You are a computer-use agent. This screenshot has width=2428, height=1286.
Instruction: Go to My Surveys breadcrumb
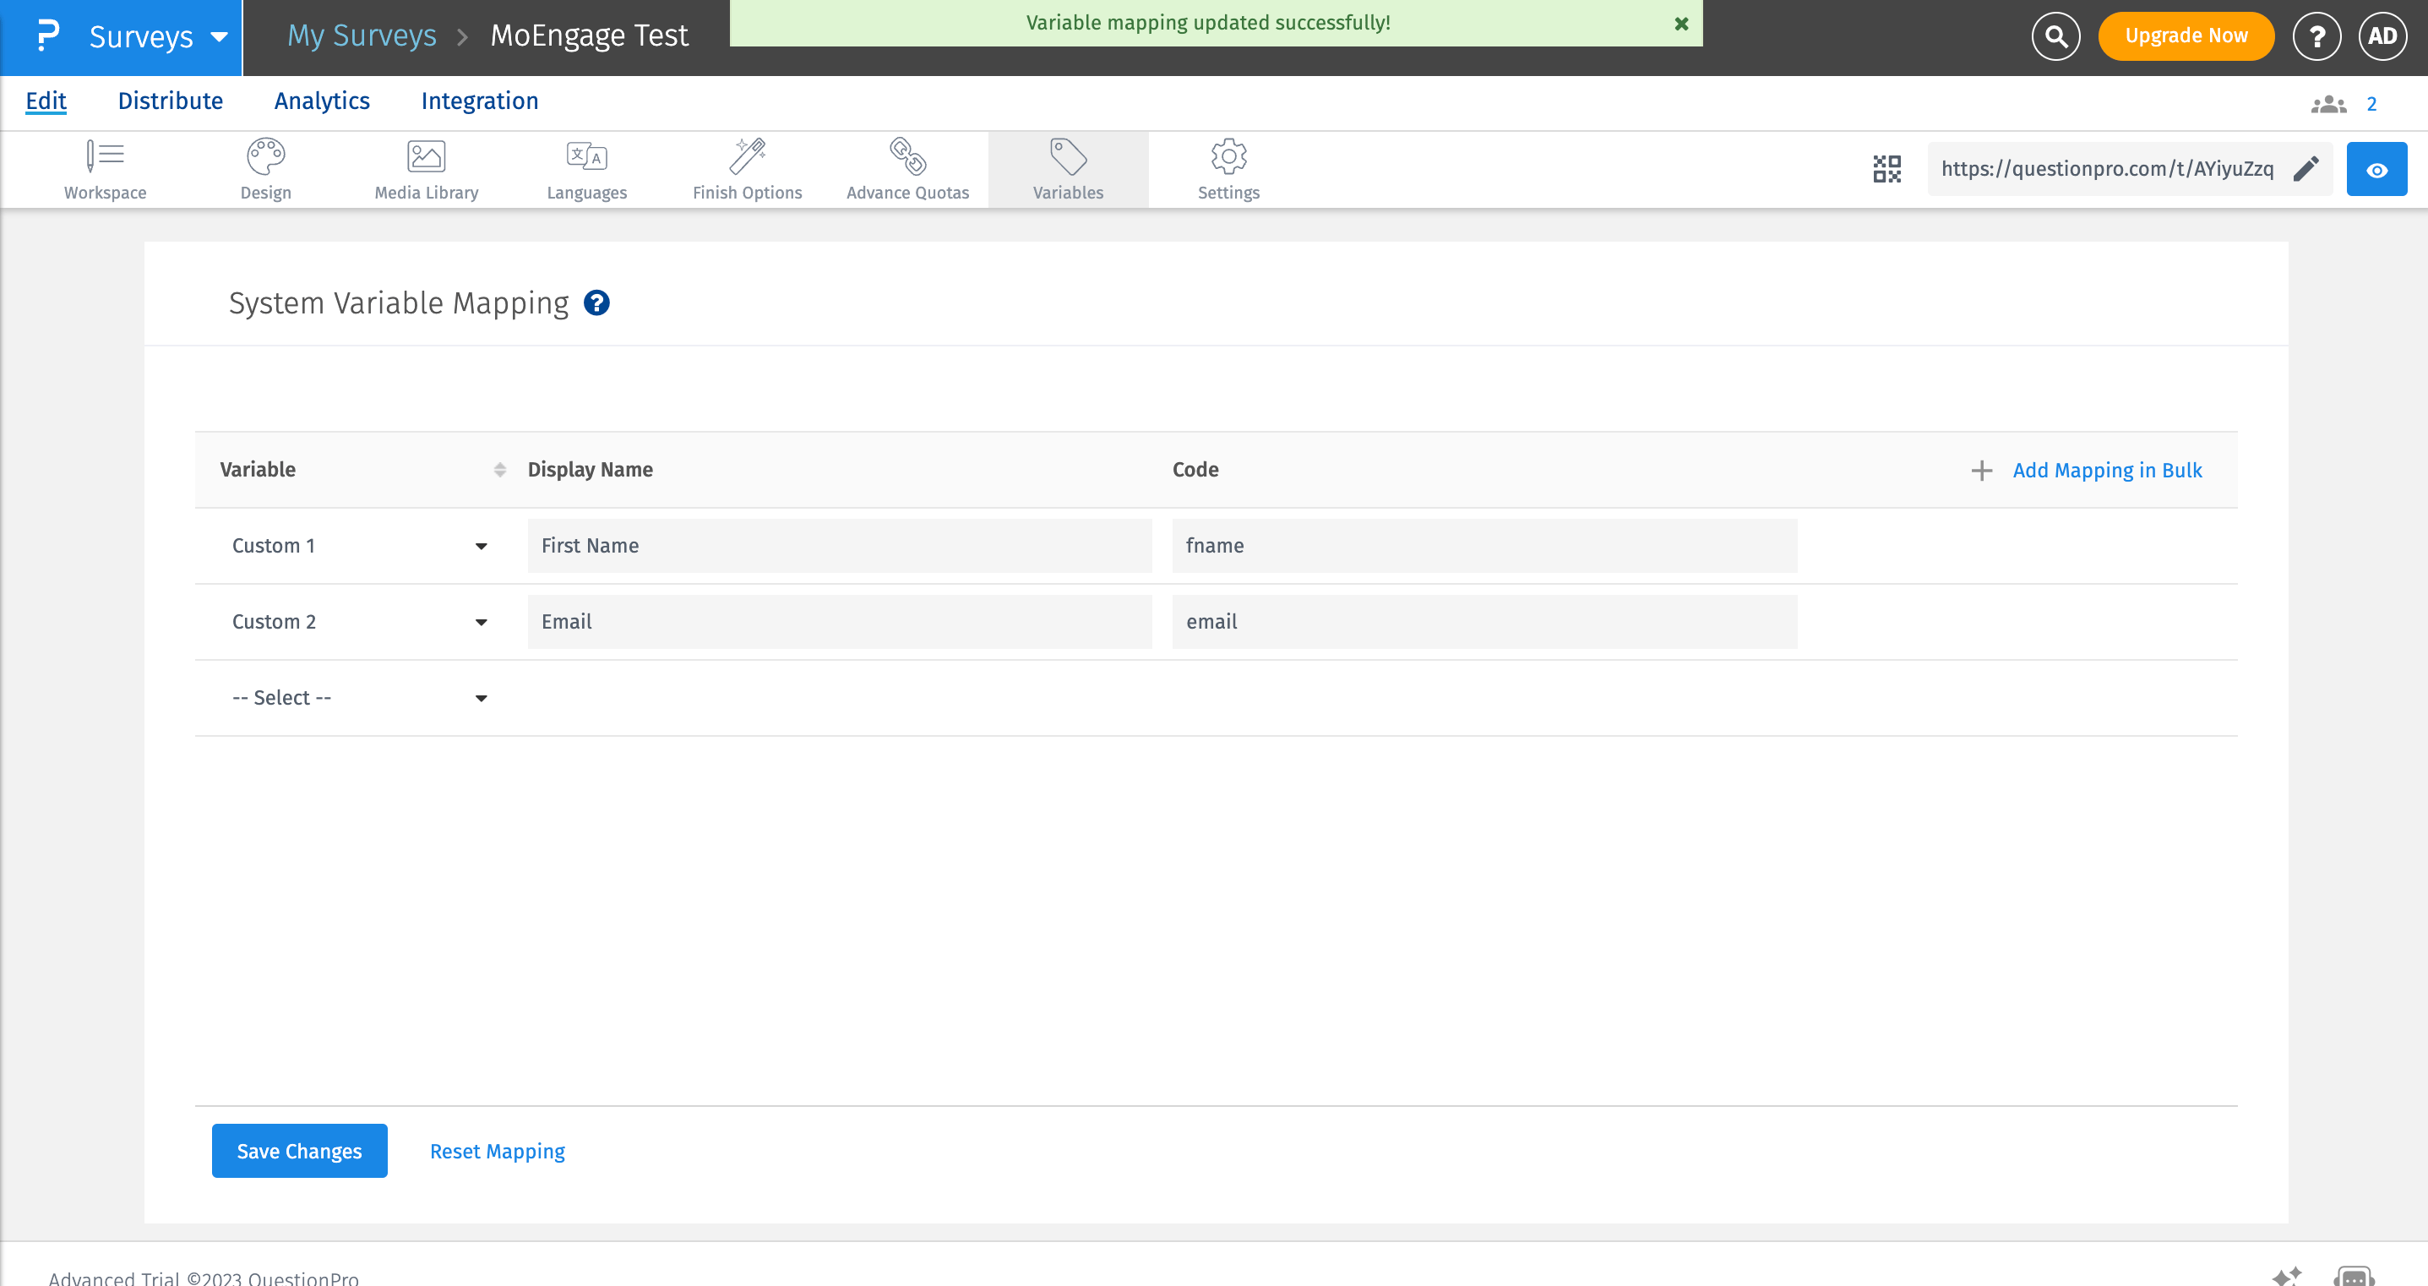click(362, 35)
